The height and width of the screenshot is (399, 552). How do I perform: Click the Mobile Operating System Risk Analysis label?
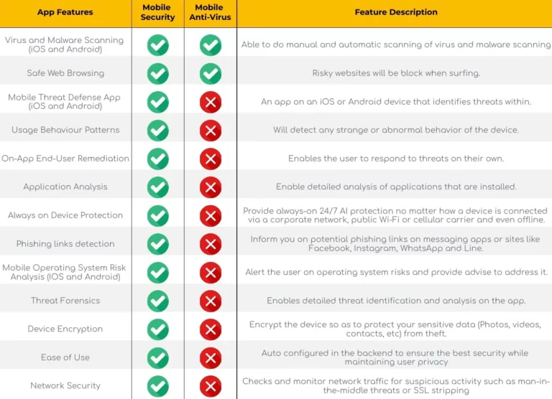point(64,272)
